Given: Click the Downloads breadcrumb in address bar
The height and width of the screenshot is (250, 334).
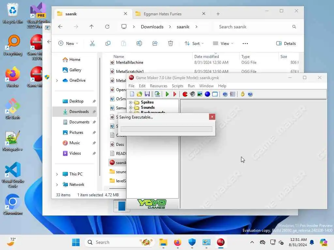Looking at the screenshot, I should coord(152,27).
